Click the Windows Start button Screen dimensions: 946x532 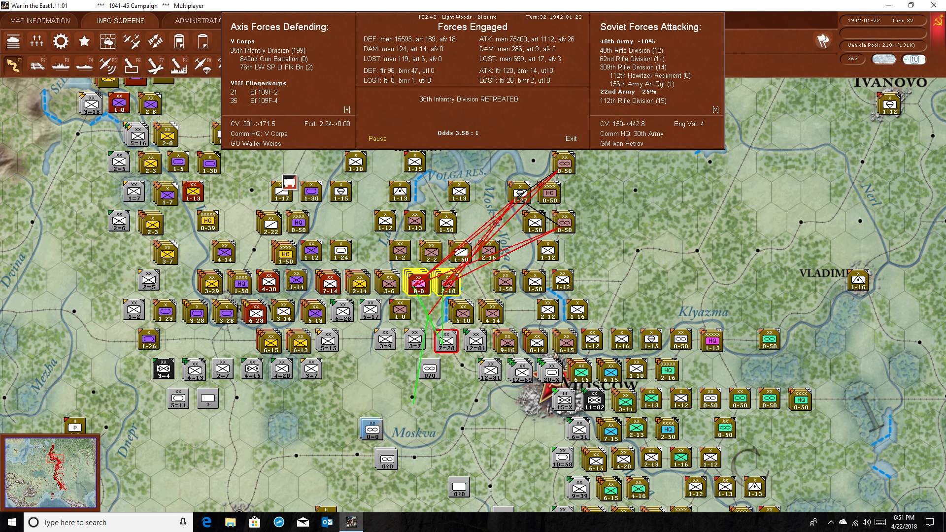pos(12,522)
